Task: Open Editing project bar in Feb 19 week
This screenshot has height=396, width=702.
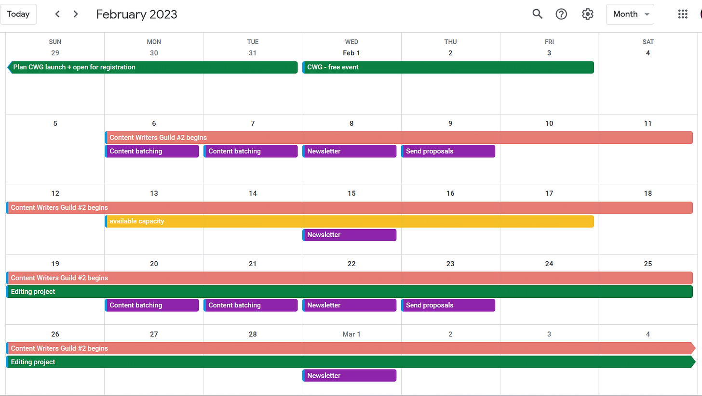Action: tap(350, 292)
